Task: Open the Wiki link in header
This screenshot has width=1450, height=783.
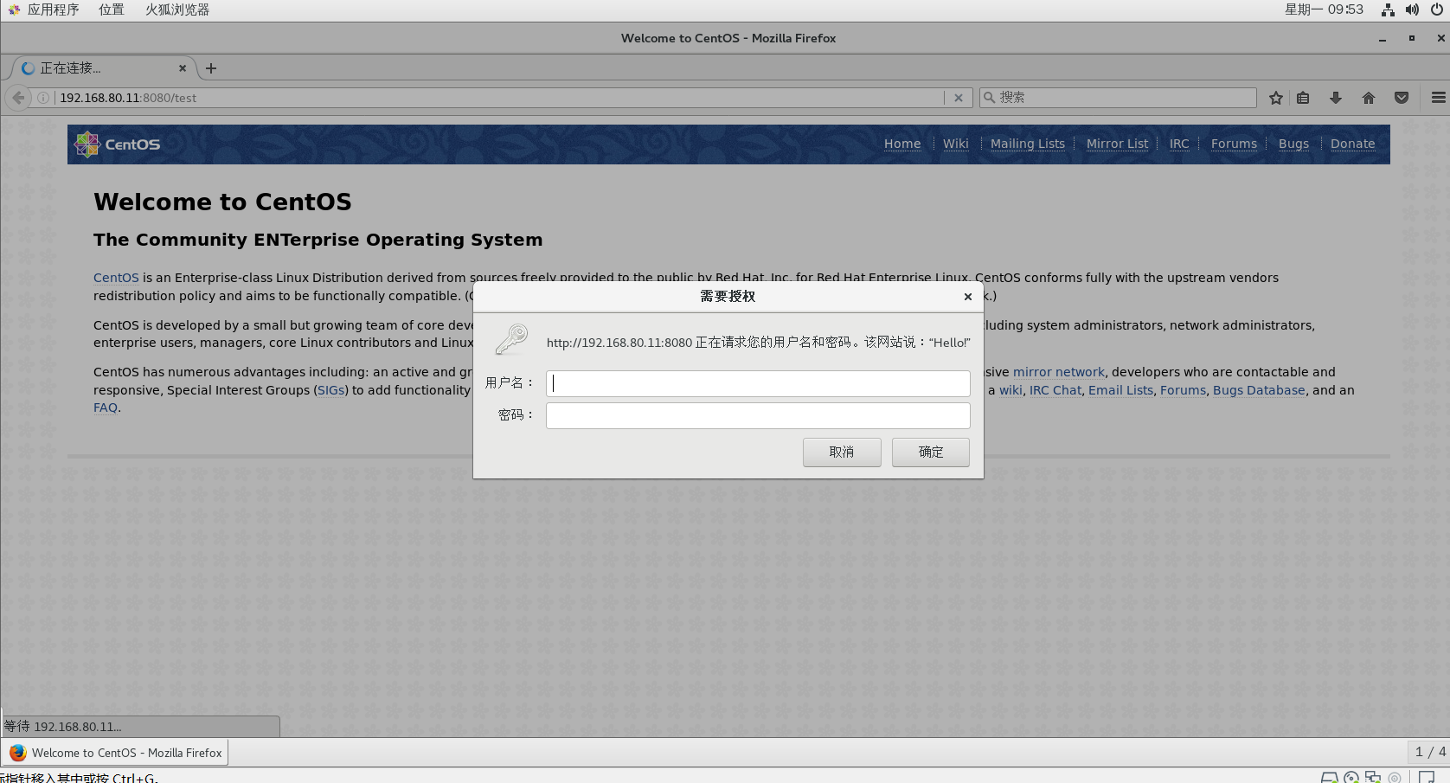Action: 956,144
